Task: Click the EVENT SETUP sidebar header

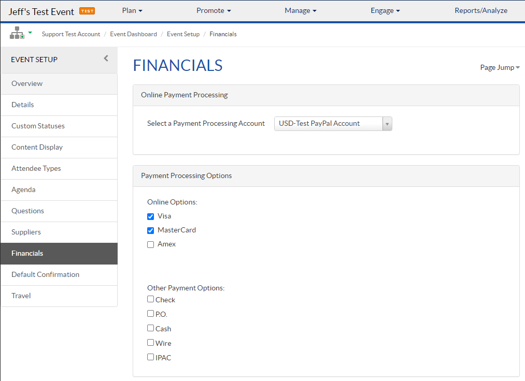Action: click(x=34, y=60)
